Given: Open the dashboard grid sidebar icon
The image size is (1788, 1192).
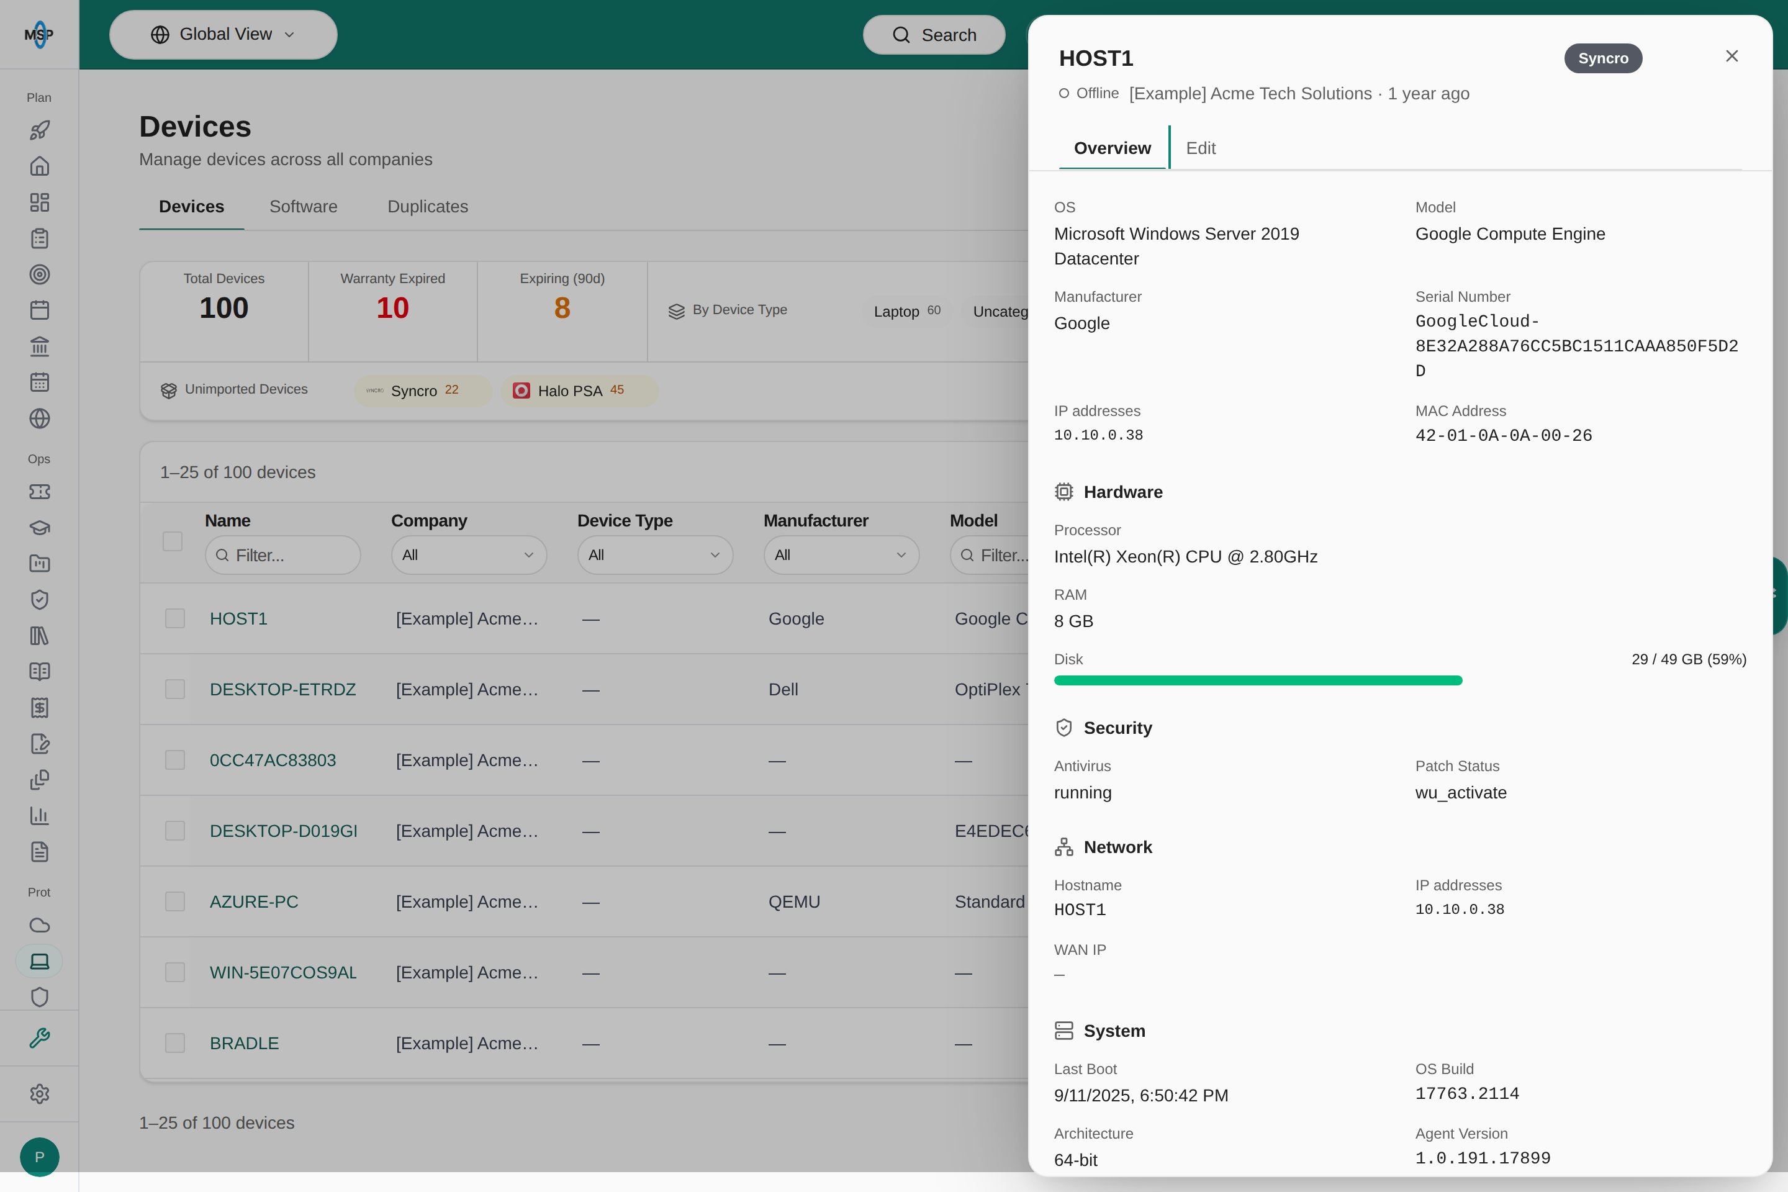Looking at the screenshot, I should click(x=40, y=202).
